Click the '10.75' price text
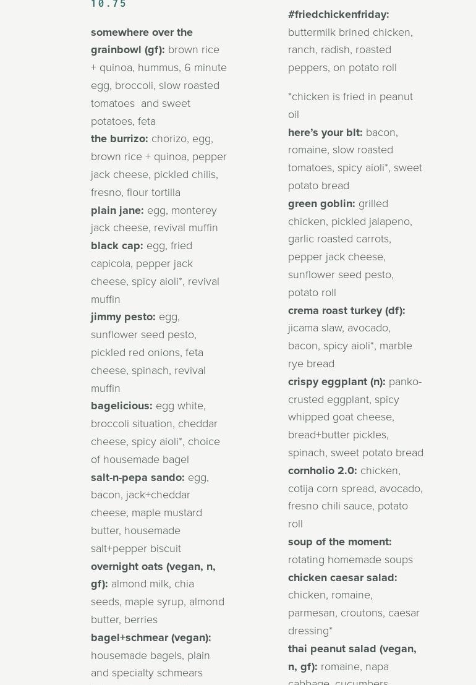The width and height of the screenshot is (476, 685). (109, 4)
